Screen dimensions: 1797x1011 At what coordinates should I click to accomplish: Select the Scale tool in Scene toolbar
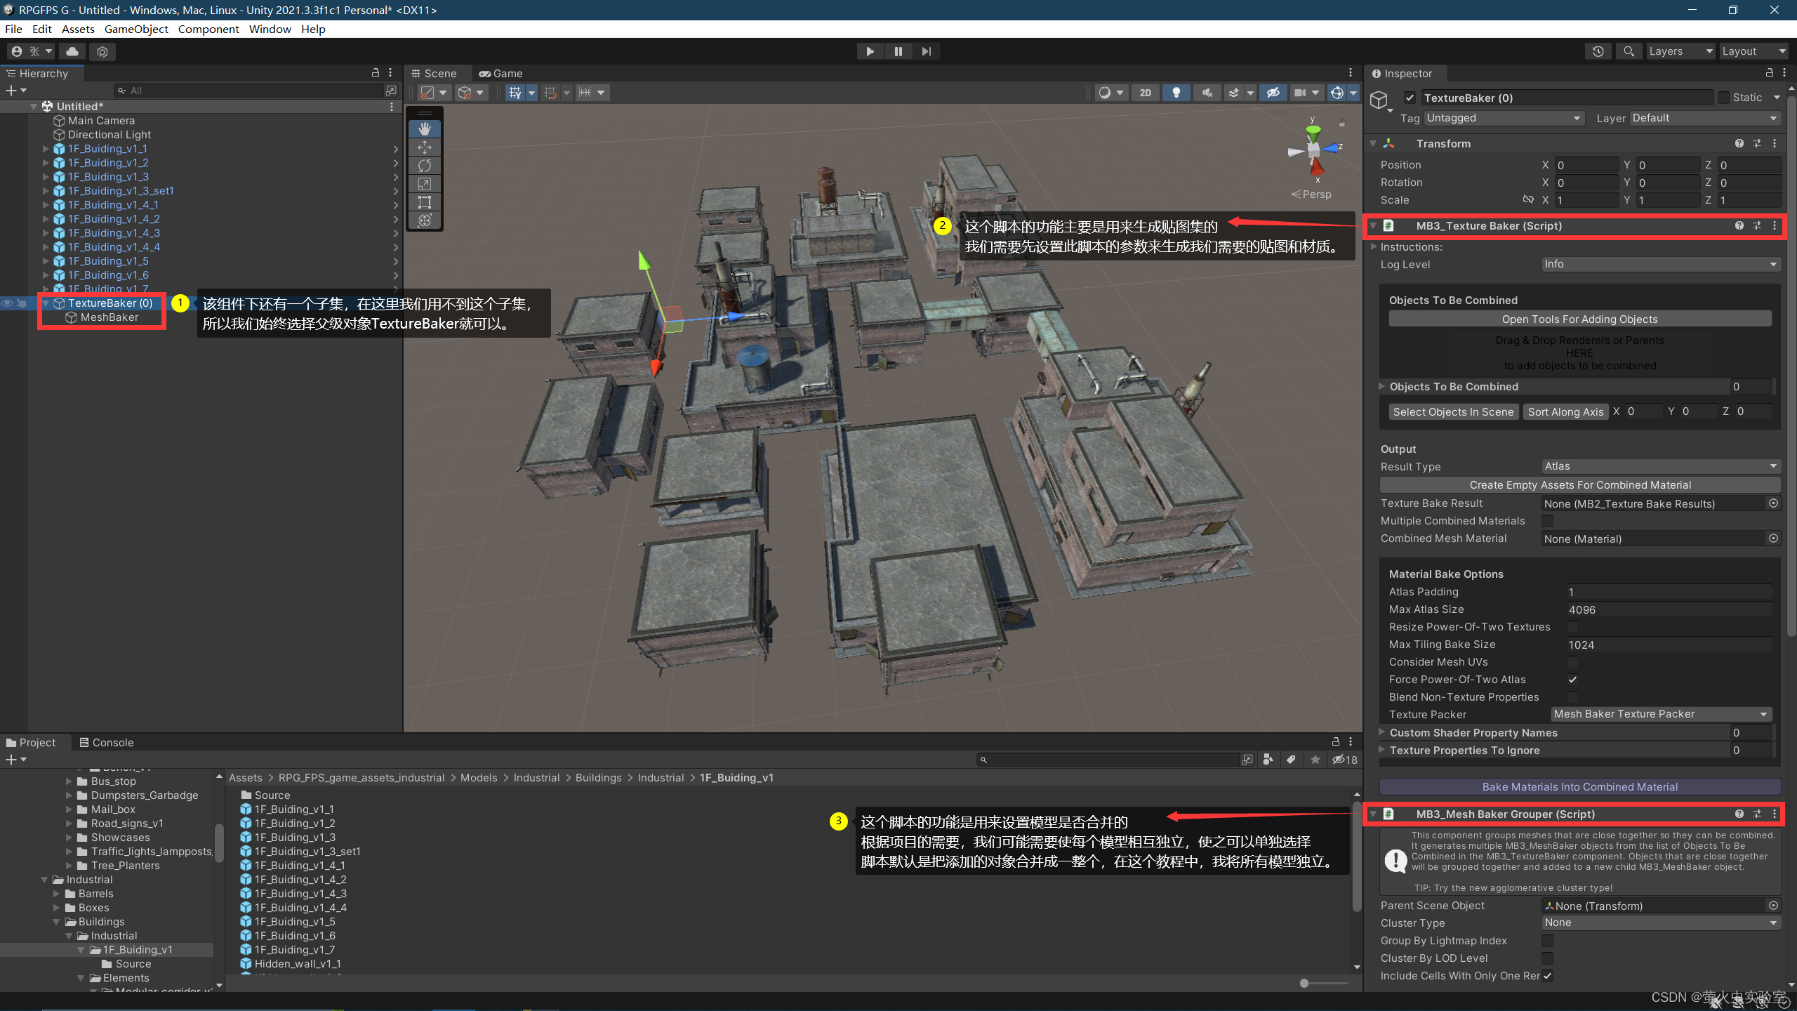[425, 183]
